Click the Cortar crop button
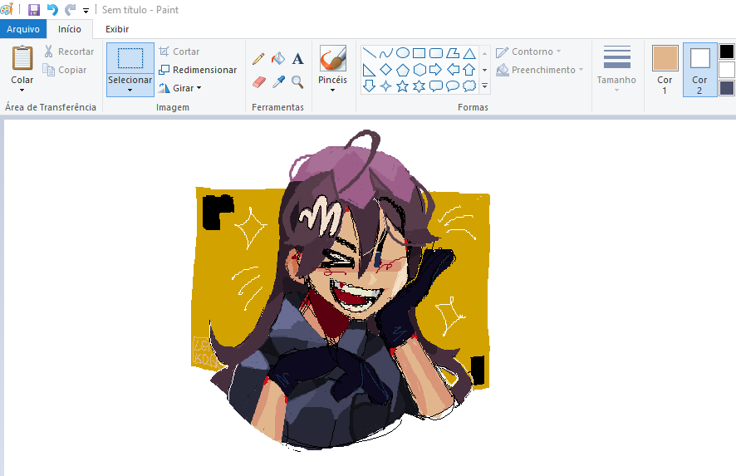The width and height of the screenshot is (736, 476). [179, 52]
